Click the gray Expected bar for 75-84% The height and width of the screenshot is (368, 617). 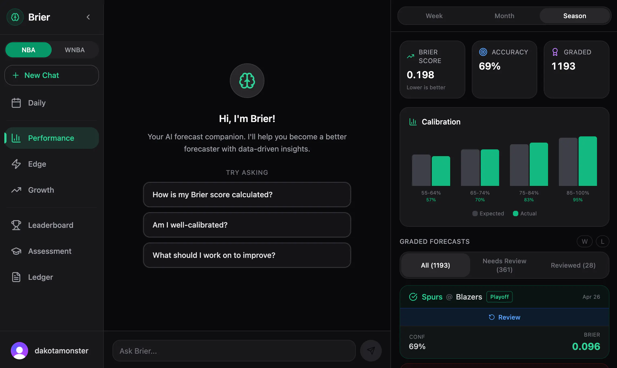(519, 165)
